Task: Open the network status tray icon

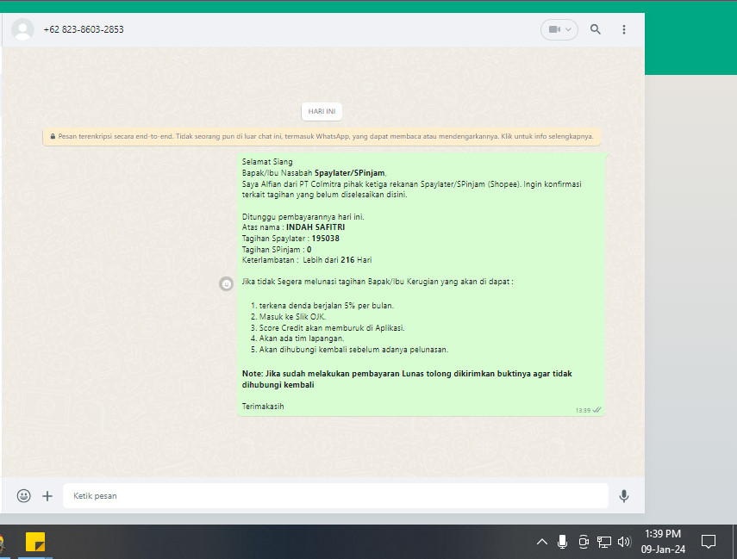Action: click(x=604, y=542)
